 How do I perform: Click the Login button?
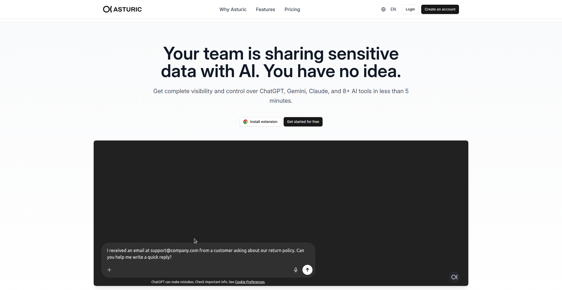410,9
